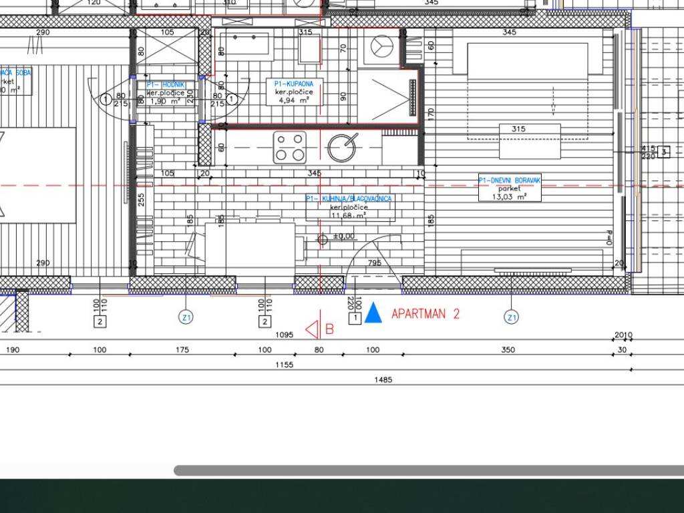
Task: Click the blue entrance triangle marker
Action: tap(373, 313)
